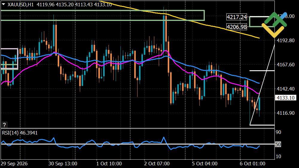The width and height of the screenshot is (299, 168).
Task: Click the current price tag 4133.10
Action: pyautogui.click(x=286, y=98)
